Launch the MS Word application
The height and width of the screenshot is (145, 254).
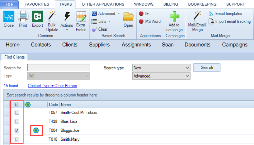tap(141, 21)
